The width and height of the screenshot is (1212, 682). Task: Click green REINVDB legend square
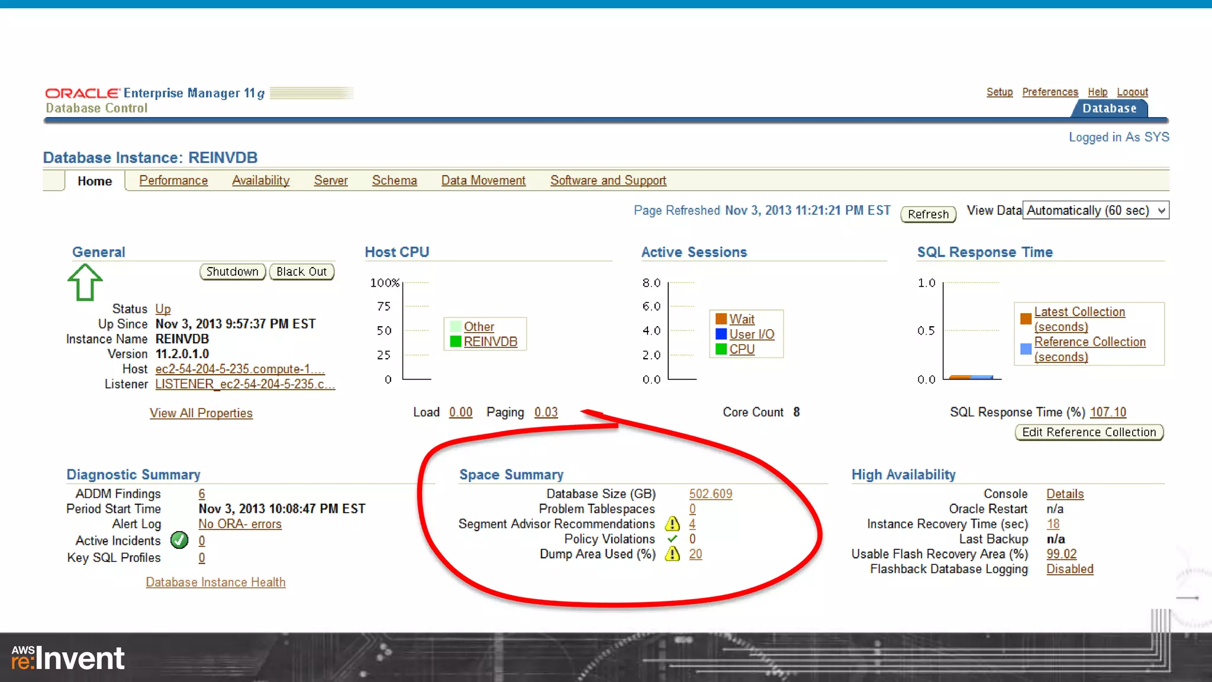[x=455, y=342]
